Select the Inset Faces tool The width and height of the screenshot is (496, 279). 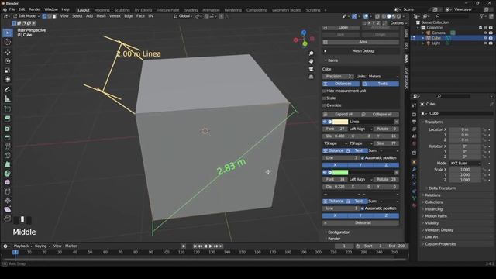[8, 129]
